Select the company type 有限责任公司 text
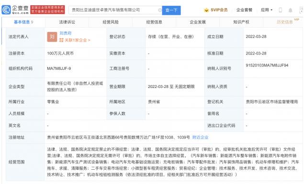 75,87
